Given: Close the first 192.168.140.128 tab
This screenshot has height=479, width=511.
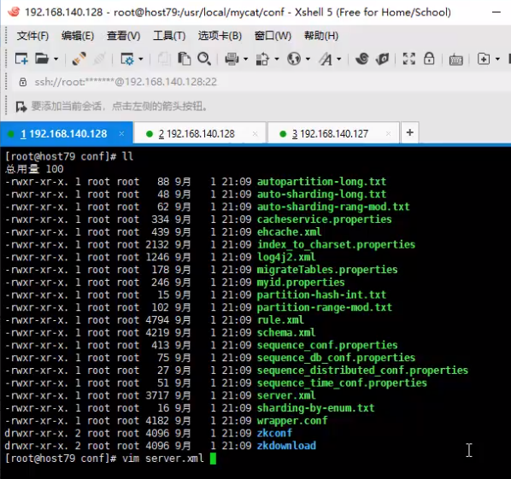Looking at the screenshot, I should [x=121, y=133].
